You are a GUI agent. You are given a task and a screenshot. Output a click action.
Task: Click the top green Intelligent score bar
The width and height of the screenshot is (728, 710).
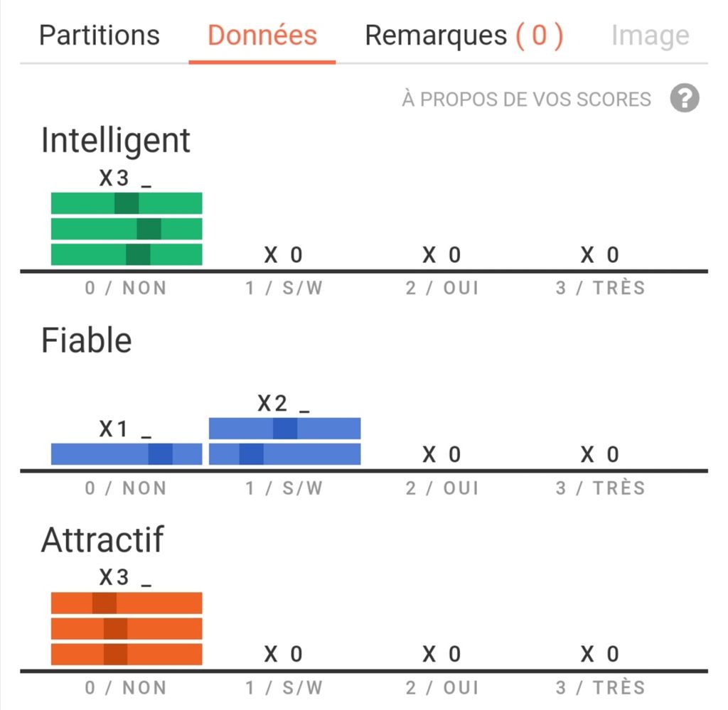tap(127, 203)
